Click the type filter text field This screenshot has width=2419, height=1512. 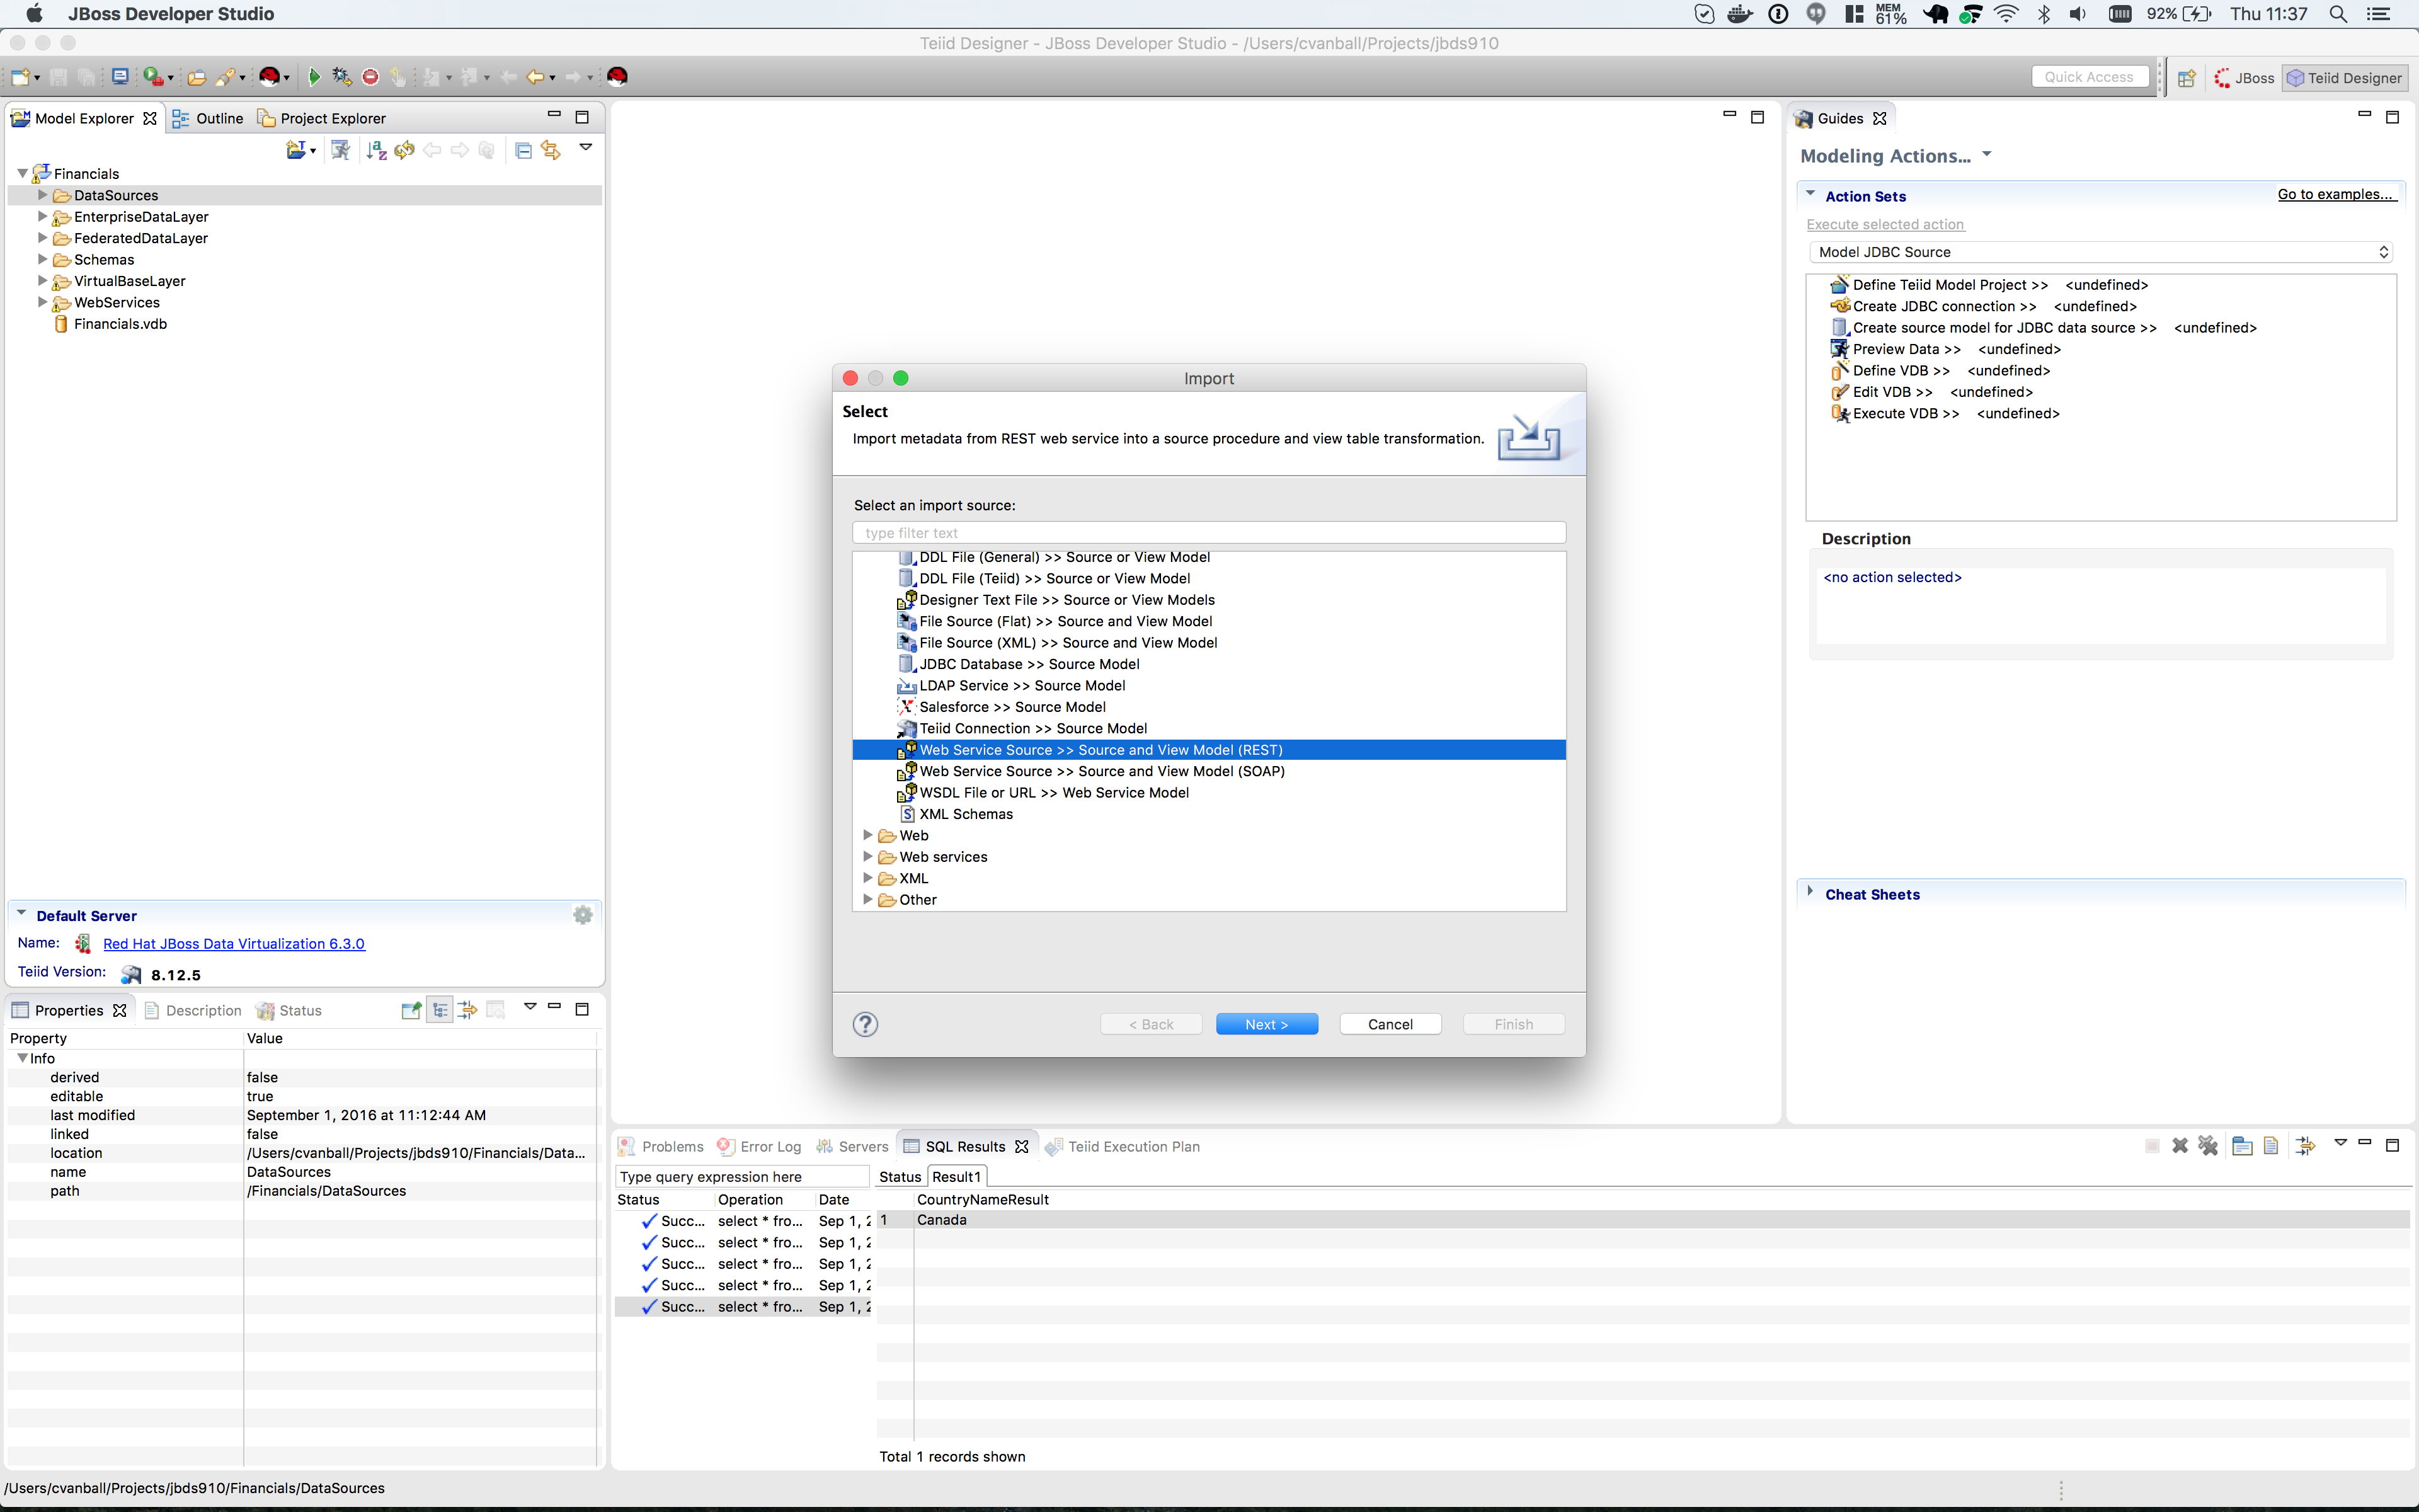(x=1208, y=533)
